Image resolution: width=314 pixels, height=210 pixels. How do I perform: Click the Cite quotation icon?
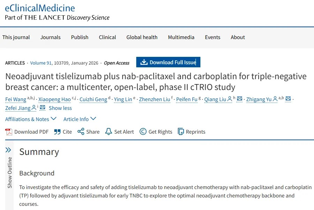pyautogui.click(x=58, y=132)
